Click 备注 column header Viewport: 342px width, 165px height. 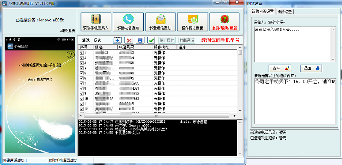click(x=207, y=47)
